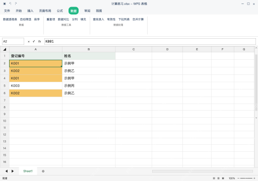Screen dimensions: 258x181
Task: Go to next sheet with right arrow
Action: coord(13,171)
